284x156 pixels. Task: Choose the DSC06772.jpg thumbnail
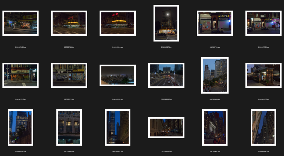coord(69,75)
